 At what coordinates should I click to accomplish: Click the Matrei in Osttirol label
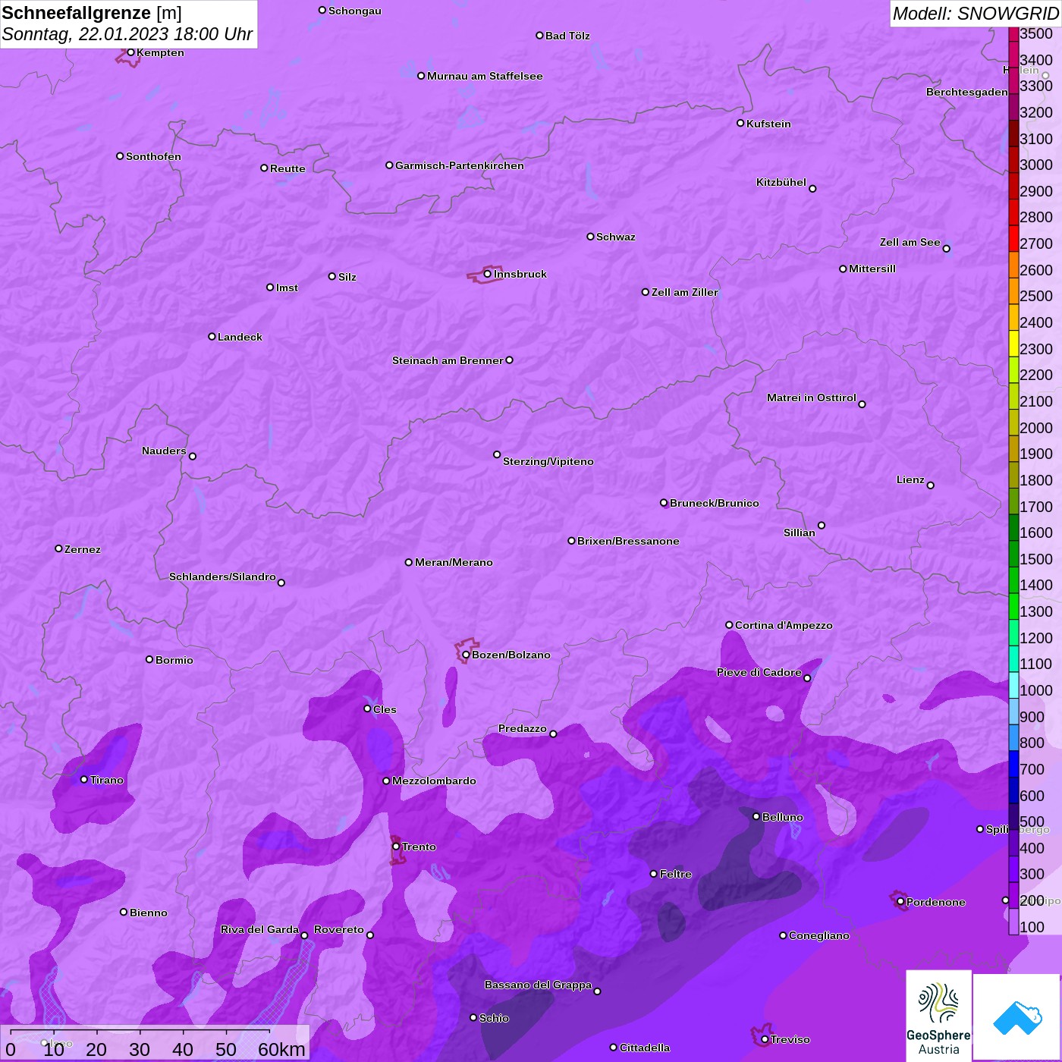point(812,397)
